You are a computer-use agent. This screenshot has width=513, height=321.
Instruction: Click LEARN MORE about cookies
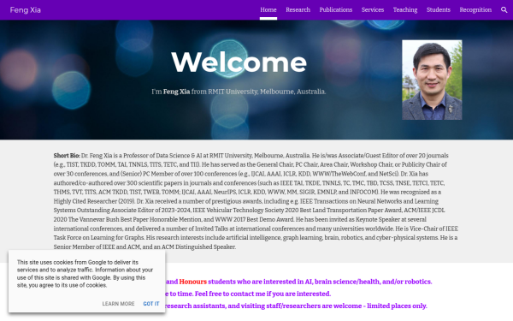click(118, 304)
